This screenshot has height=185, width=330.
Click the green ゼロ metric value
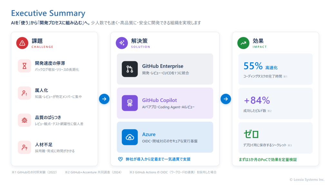(x=251, y=134)
